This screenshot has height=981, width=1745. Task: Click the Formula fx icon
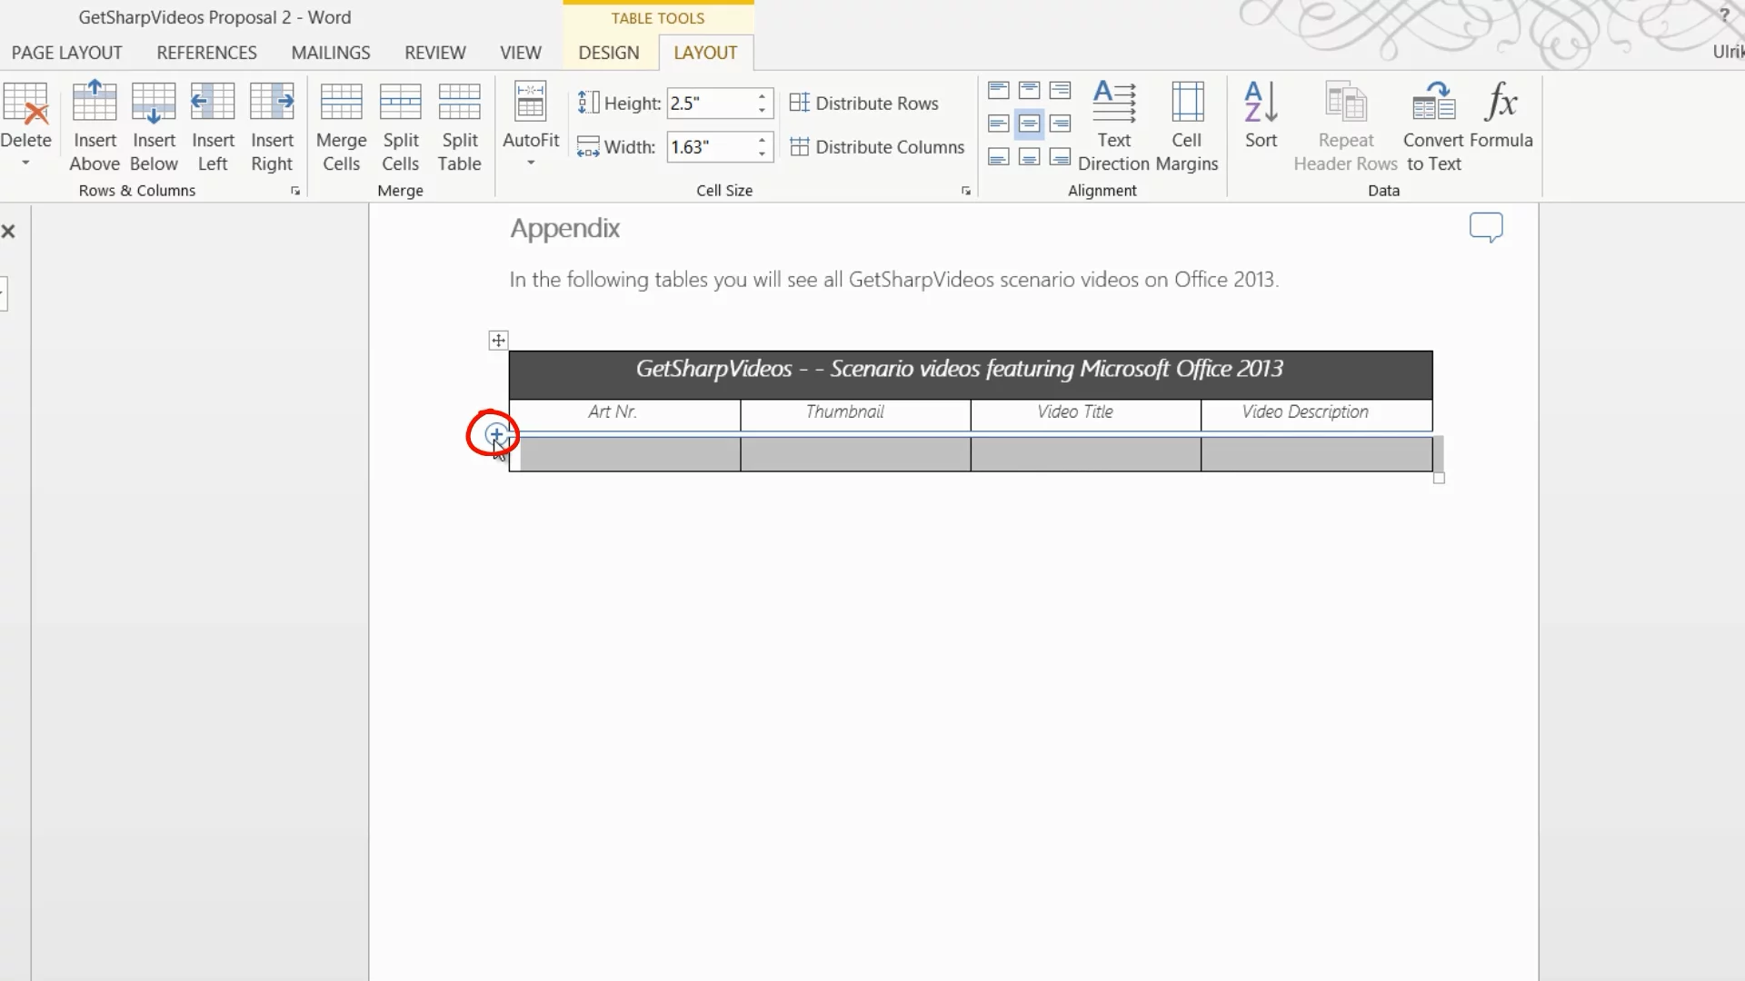click(1501, 103)
